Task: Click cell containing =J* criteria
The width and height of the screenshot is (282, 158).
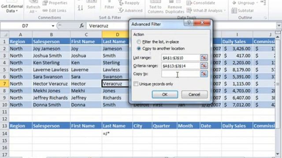Action: click(x=117, y=133)
